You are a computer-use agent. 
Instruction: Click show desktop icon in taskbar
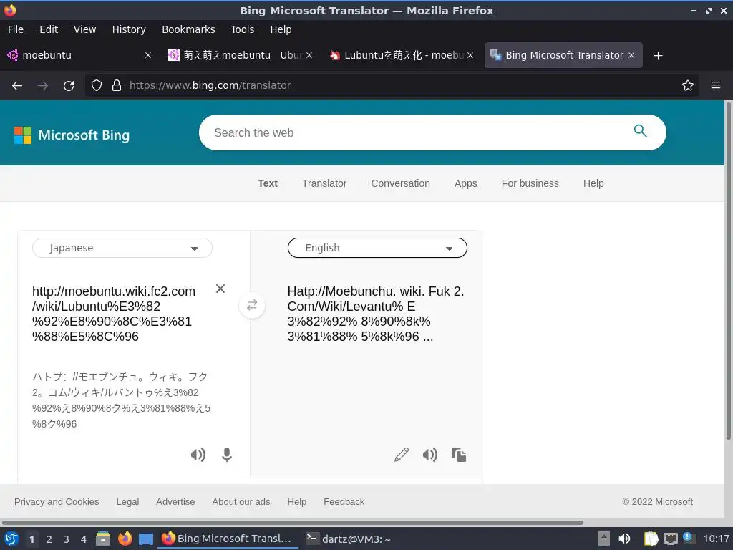coord(146,539)
